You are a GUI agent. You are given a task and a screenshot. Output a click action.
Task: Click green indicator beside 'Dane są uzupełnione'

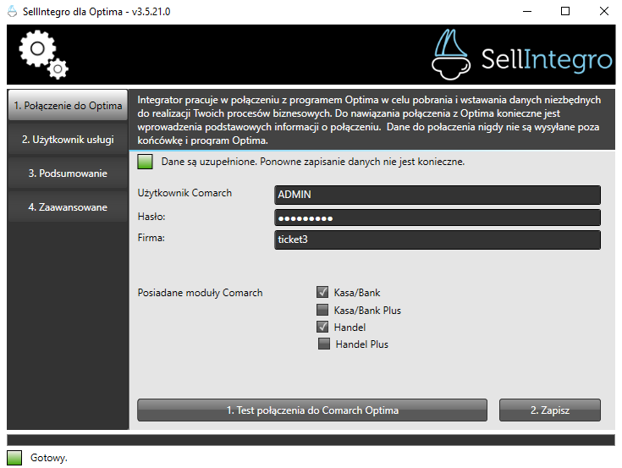click(x=146, y=162)
